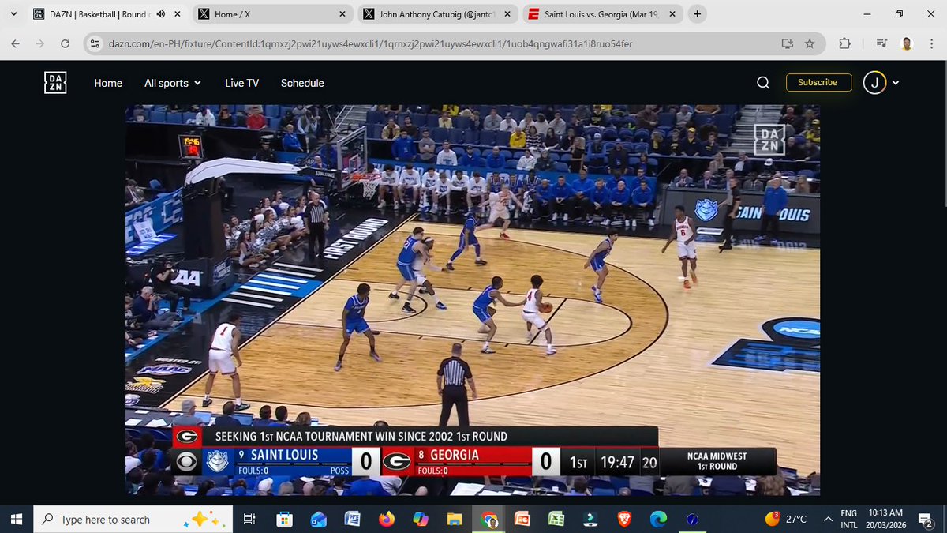This screenshot has height=533, width=947.
Task: Launch Microsoft Store from taskbar
Action: point(284,520)
